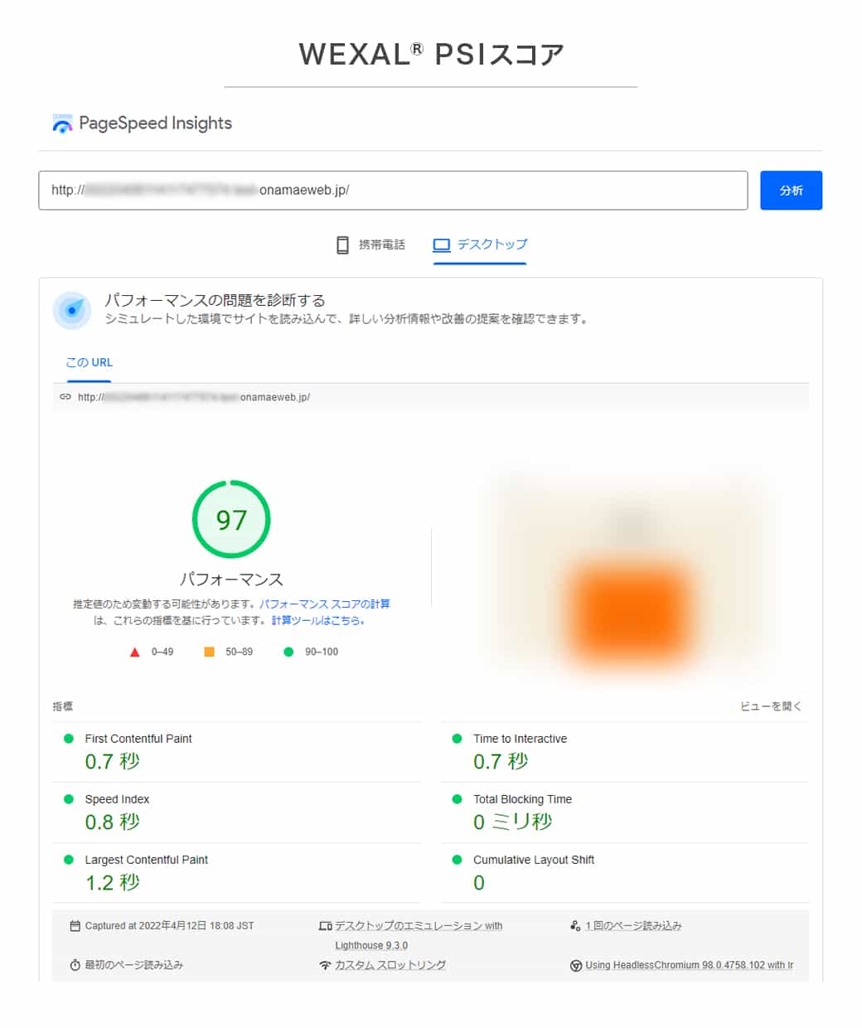Click the red triangle 0–49 legend icon
The image size is (862, 1028).
point(134,652)
